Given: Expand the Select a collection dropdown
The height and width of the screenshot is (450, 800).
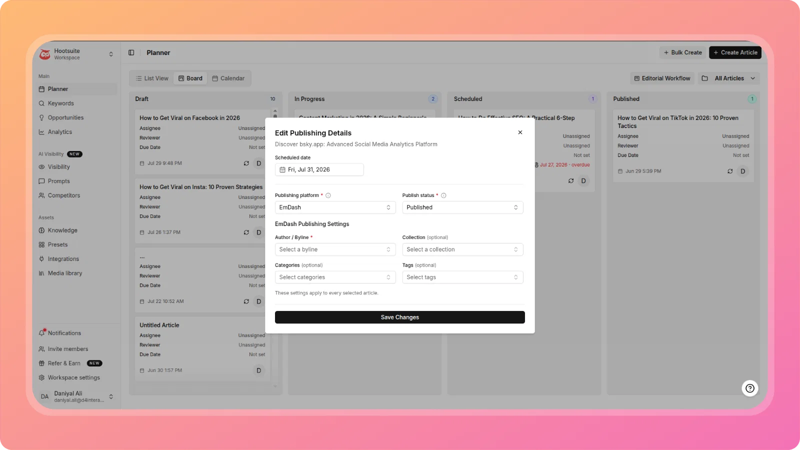Looking at the screenshot, I should [x=462, y=249].
